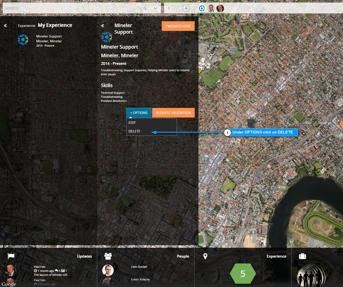Viewport: 343px width, 287px height.
Task: Click the search magnifier icon
Action: point(145,8)
